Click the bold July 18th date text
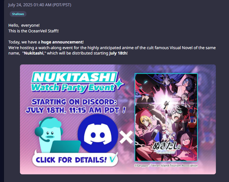229x182 pixels. click(118, 53)
